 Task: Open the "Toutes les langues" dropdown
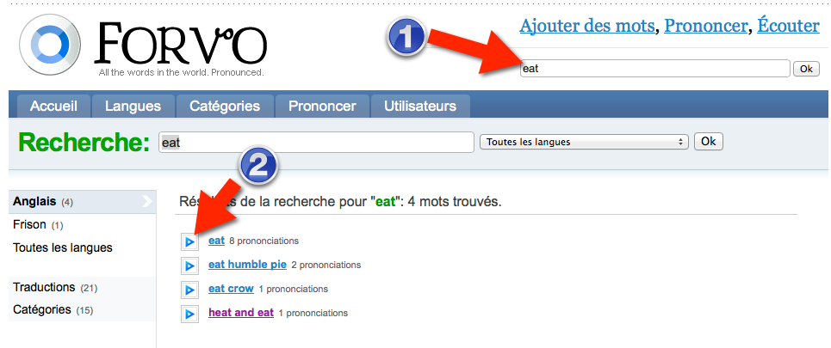click(x=584, y=142)
